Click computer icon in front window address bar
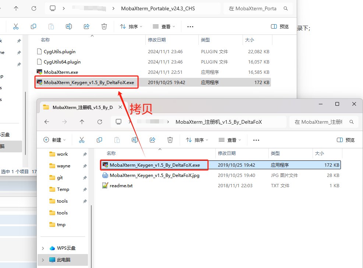The image size is (363, 268). tap(119, 122)
